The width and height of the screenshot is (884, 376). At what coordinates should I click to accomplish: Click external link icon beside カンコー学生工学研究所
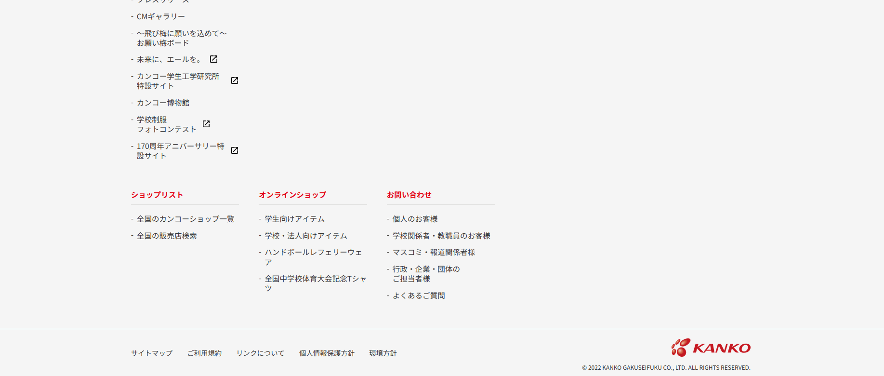[x=235, y=81]
